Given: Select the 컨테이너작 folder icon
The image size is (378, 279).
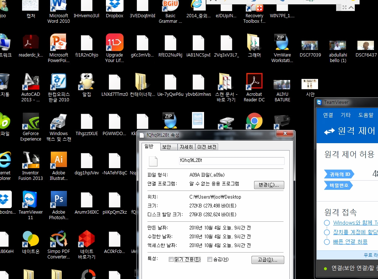Looking at the screenshot, I should (142, 82).
